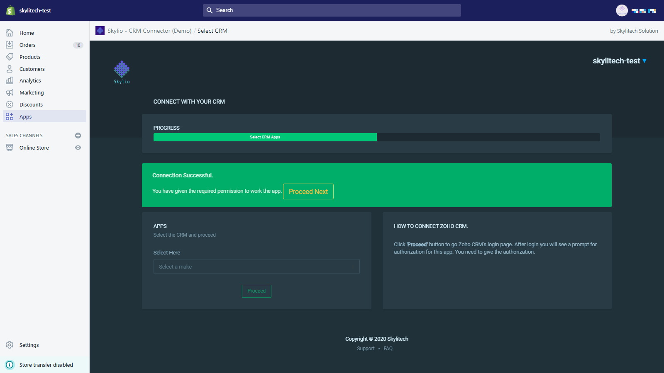The height and width of the screenshot is (373, 664).
Task: Click the Settings gear icon
Action: (10, 345)
